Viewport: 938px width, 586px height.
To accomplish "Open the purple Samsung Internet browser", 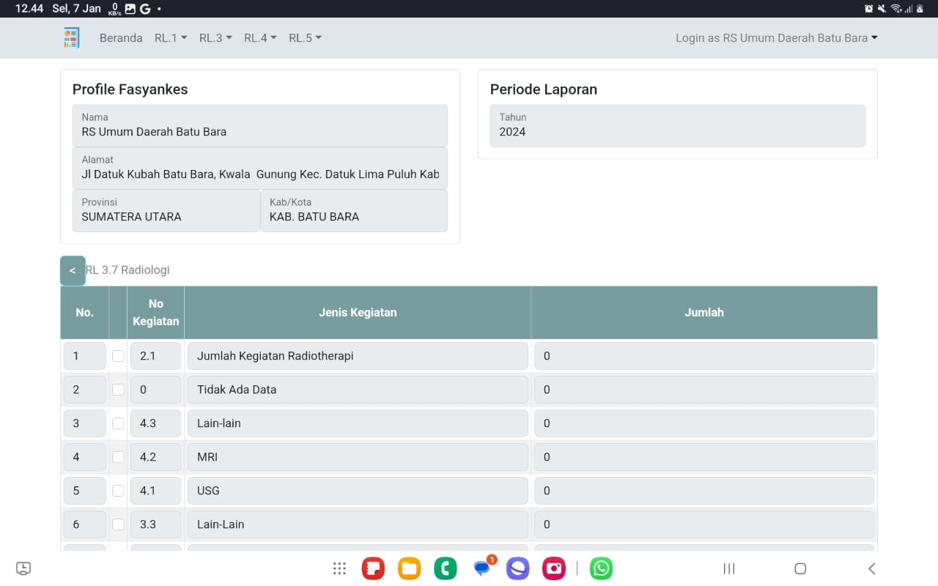I will point(518,568).
